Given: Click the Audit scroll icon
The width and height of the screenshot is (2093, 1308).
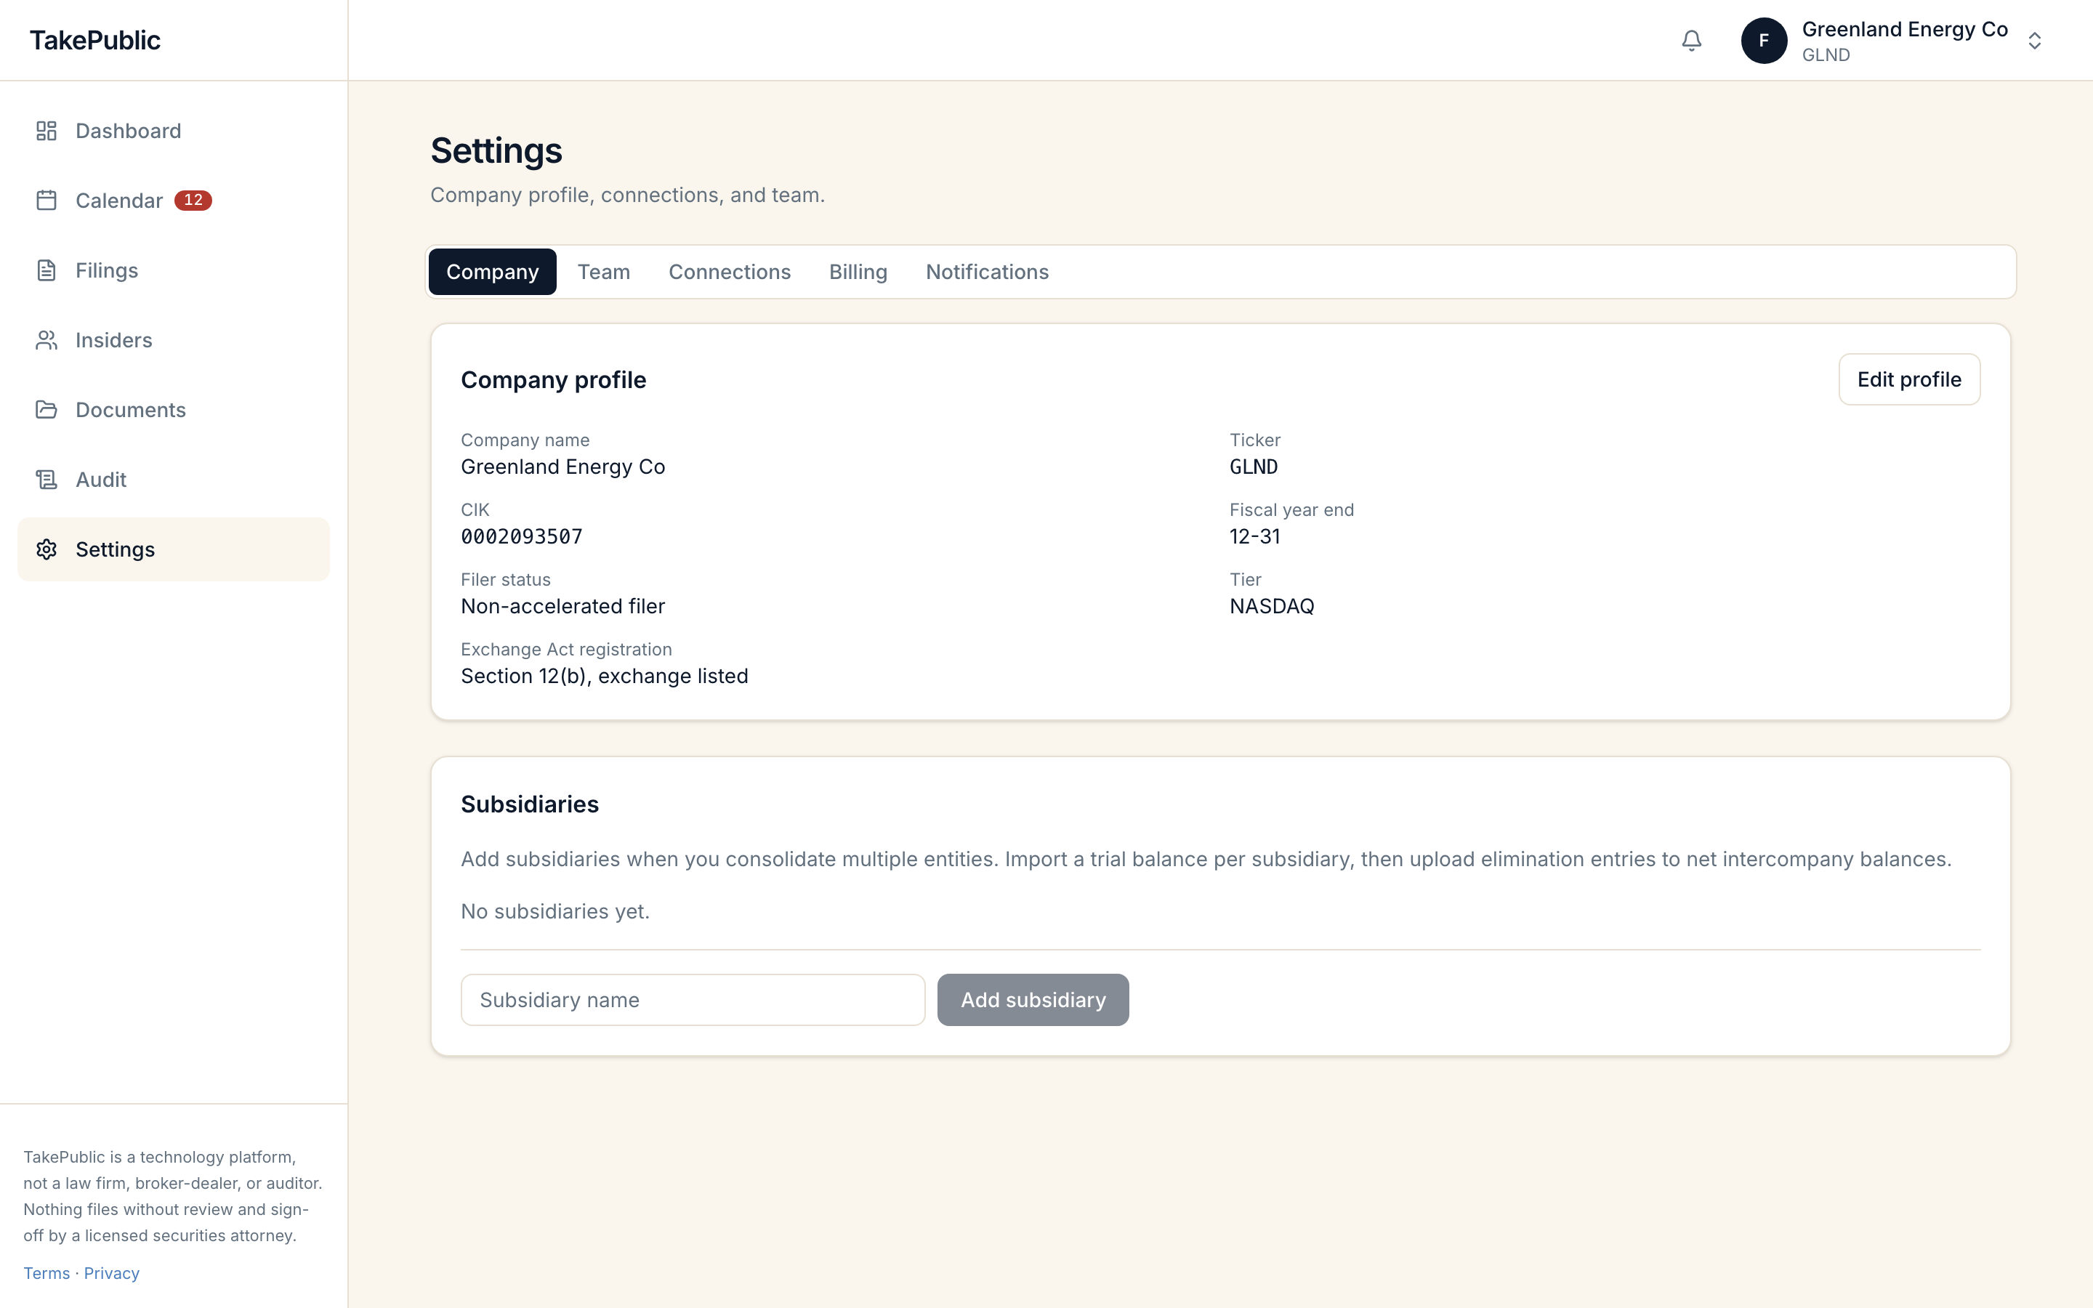Looking at the screenshot, I should [x=46, y=480].
